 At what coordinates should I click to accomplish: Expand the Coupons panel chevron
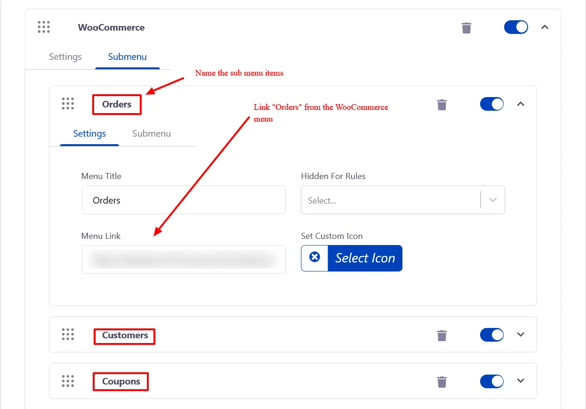pyautogui.click(x=521, y=381)
